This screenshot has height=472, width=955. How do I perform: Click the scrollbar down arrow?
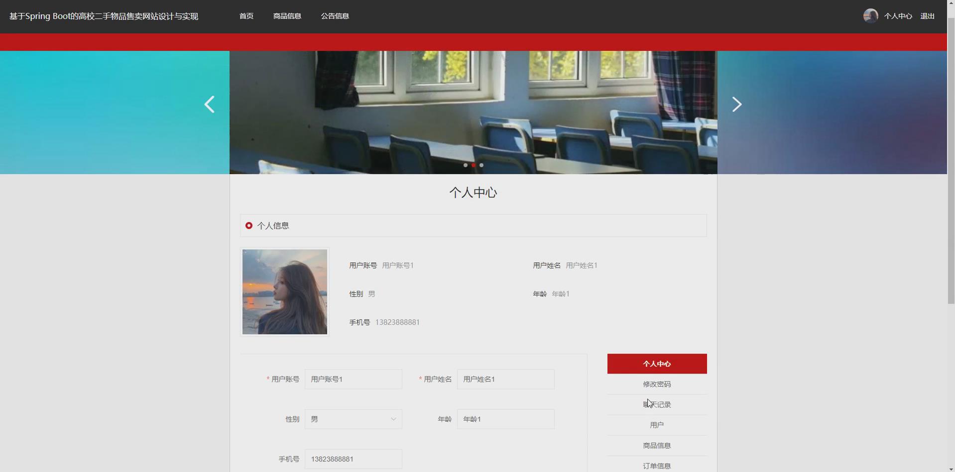(x=950, y=468)
